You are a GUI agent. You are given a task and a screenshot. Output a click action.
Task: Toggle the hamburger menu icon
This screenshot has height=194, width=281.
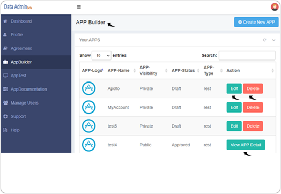point(79,7)
